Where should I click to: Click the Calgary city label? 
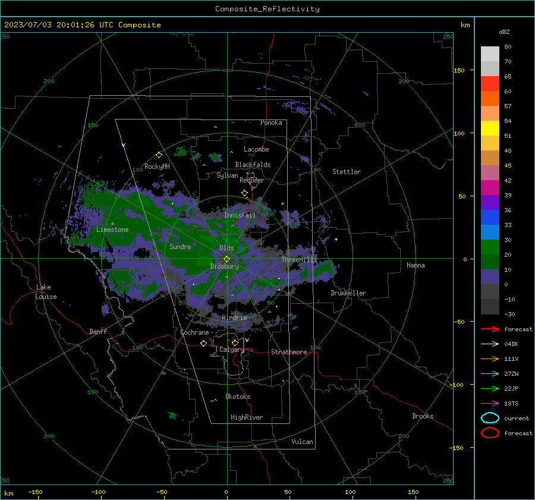[x=232, y=350]
